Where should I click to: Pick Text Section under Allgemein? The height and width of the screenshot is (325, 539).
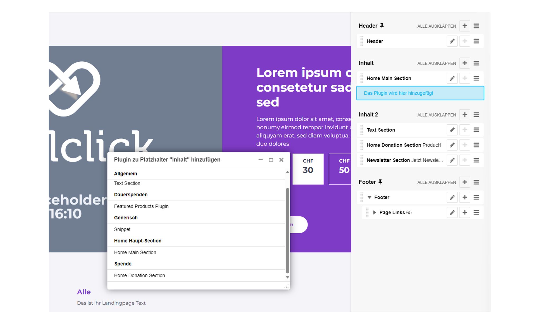click(x=127, y=183)
